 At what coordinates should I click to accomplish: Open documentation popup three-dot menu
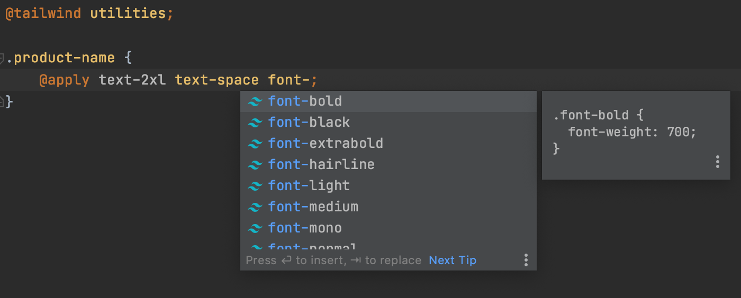pos(717,162)
